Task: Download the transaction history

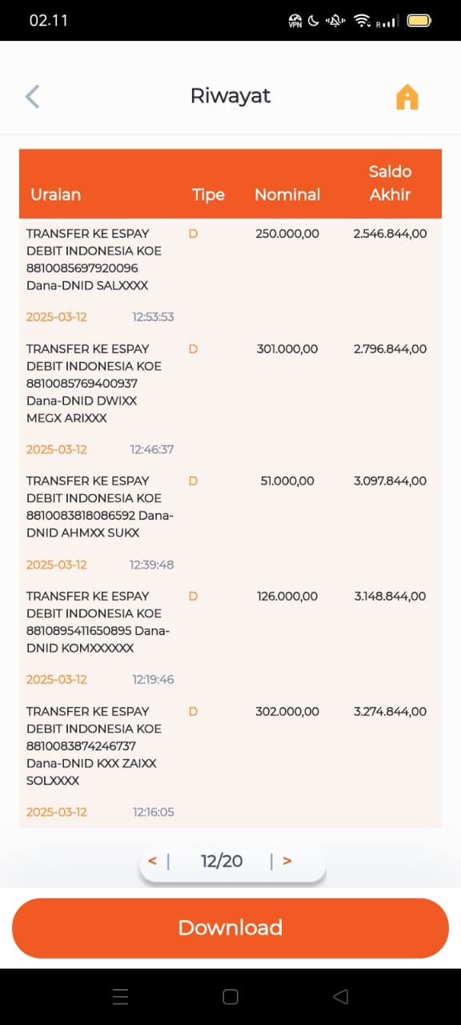Action: [x=230, y=928]
